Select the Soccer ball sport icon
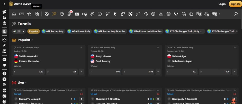 coord(47,14)
